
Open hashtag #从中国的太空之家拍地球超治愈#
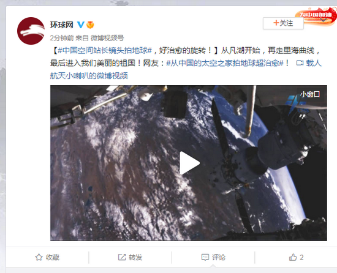225,63
